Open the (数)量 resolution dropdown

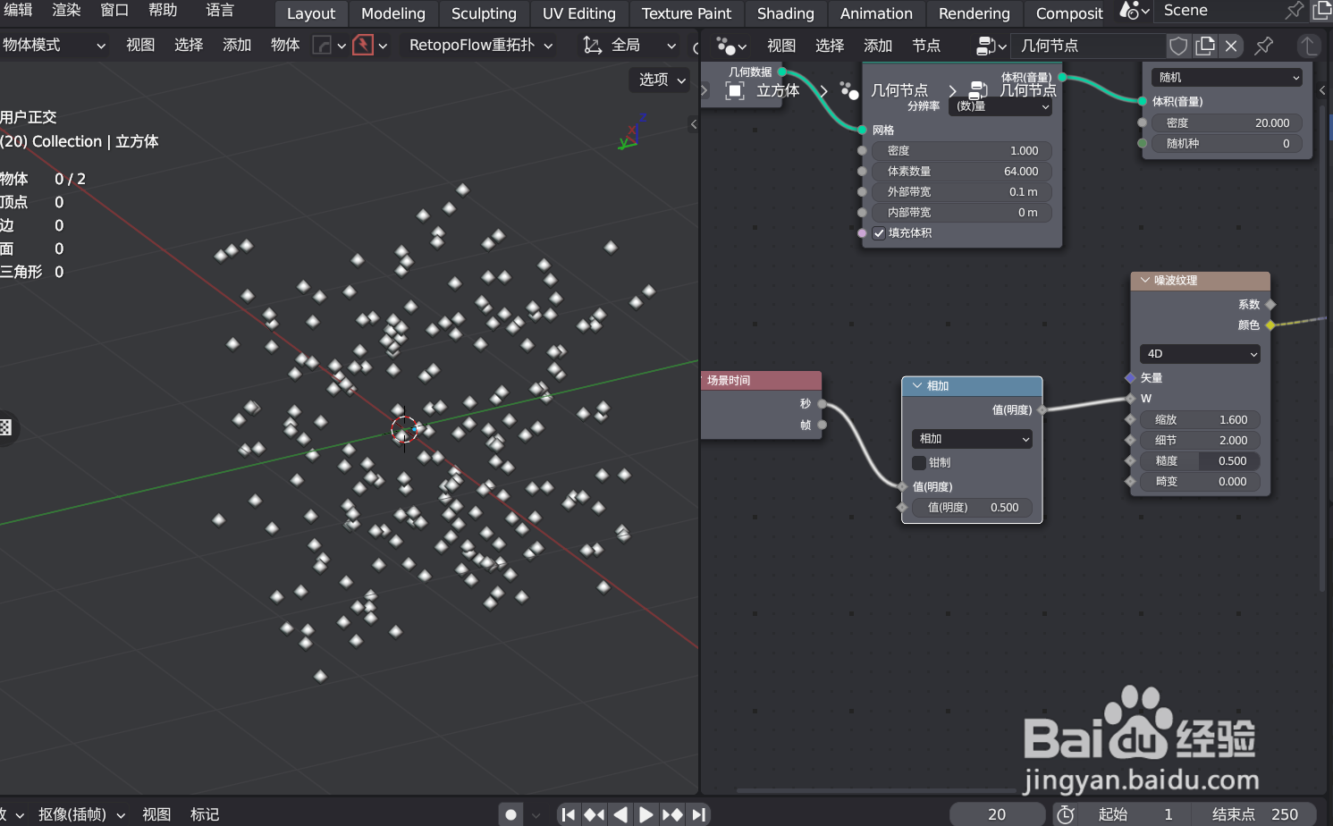(x=1001, y=106)
